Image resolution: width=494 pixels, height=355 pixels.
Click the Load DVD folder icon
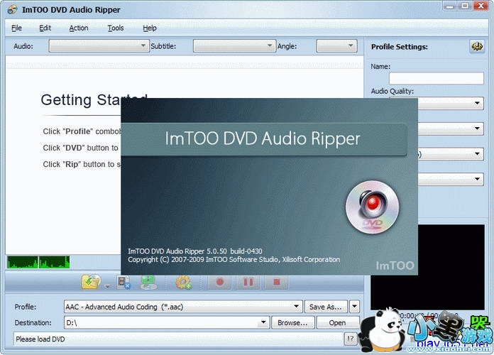tap(91, 282)
